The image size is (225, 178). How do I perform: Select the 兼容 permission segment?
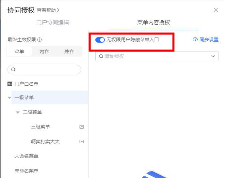click(69, 51)
